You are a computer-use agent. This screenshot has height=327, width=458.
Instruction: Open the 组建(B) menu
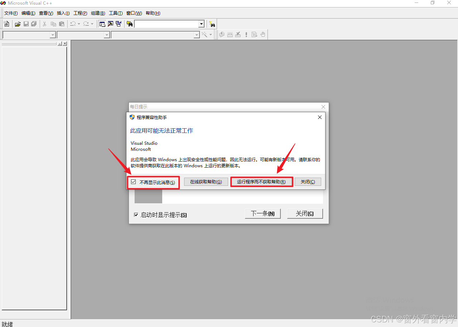click(98, 13)
